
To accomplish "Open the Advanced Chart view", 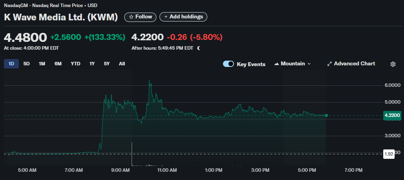I will click(351, 64).
